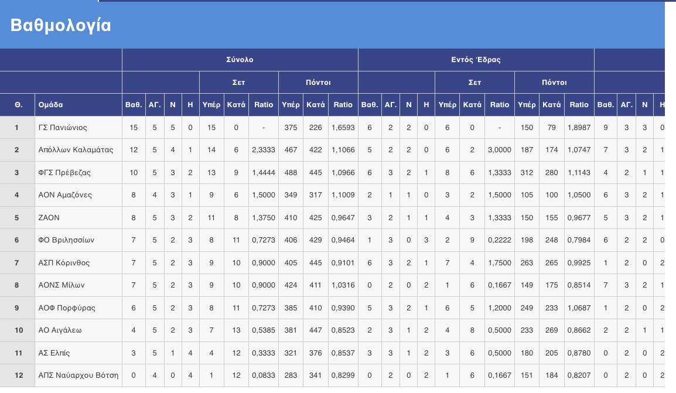The width and height of the screenshot is (676, 393).
Task: Click the 0,9390 ratio for ΑΟΦ Πορφύρας
Action: (343, 308)
